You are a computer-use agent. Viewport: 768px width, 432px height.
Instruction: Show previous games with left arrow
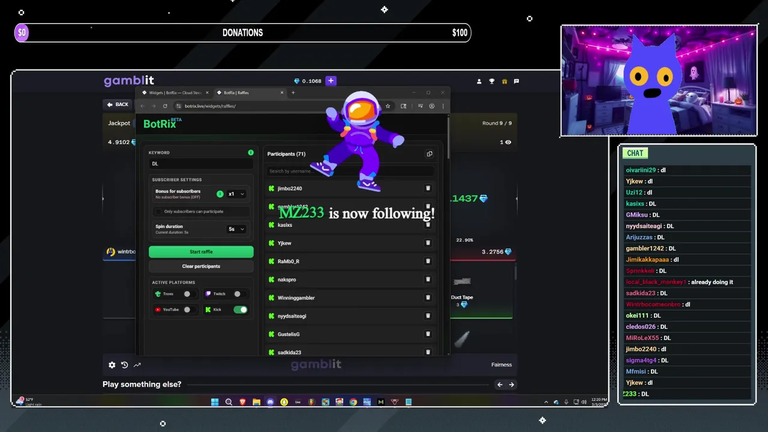pos(500,385)
